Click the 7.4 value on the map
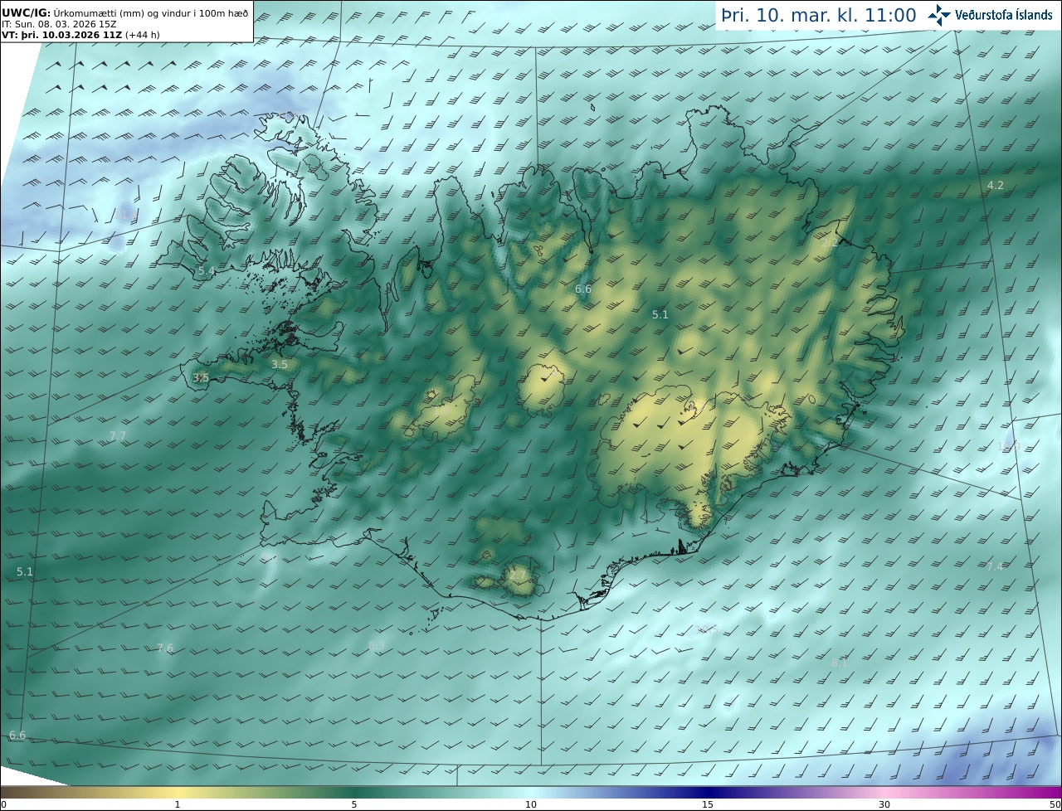 pyautogui.click(x=995, y=566)
